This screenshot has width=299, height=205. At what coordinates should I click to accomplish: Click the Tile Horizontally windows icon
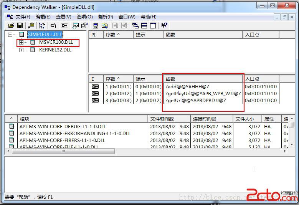tap(144, 25)
